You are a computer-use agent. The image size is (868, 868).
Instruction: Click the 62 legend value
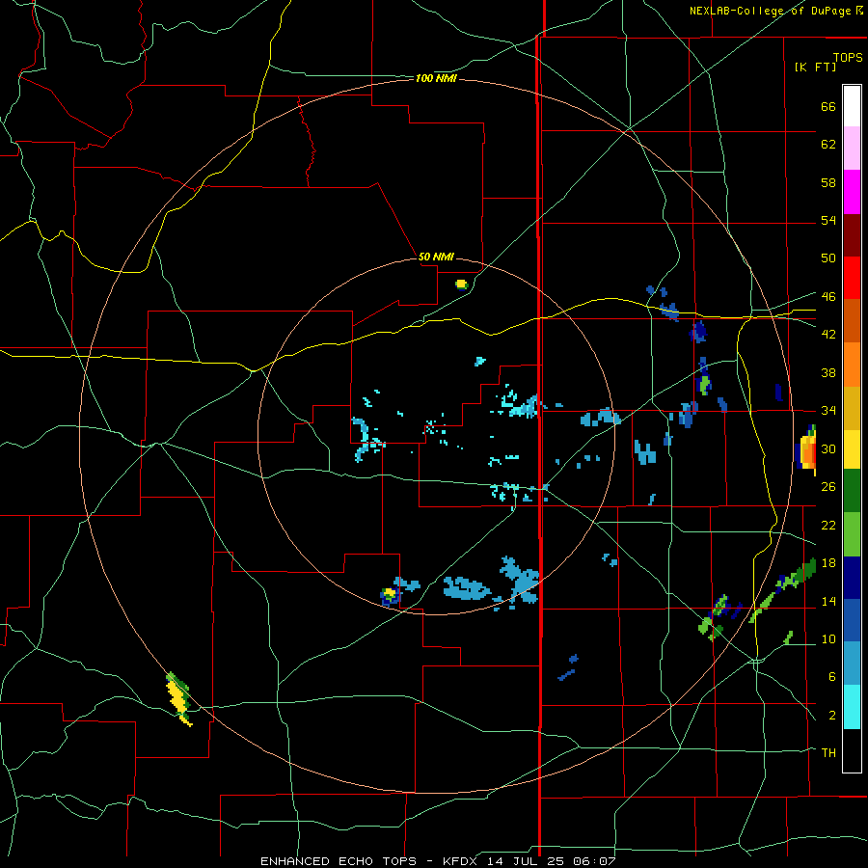[x=828, y=145]
